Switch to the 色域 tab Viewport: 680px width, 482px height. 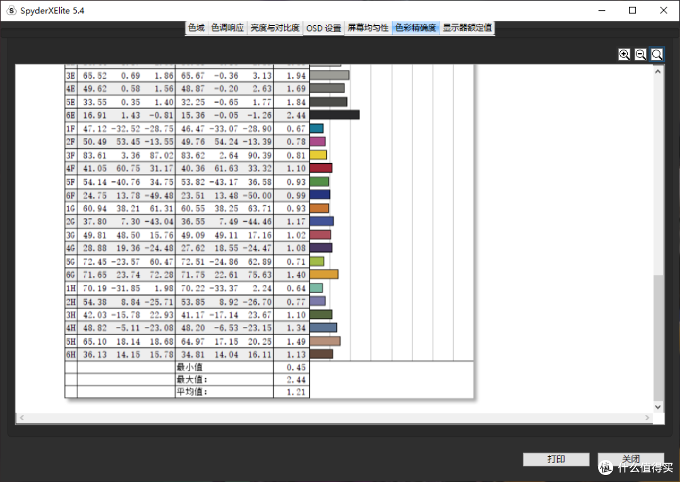(x=196, y=28)
